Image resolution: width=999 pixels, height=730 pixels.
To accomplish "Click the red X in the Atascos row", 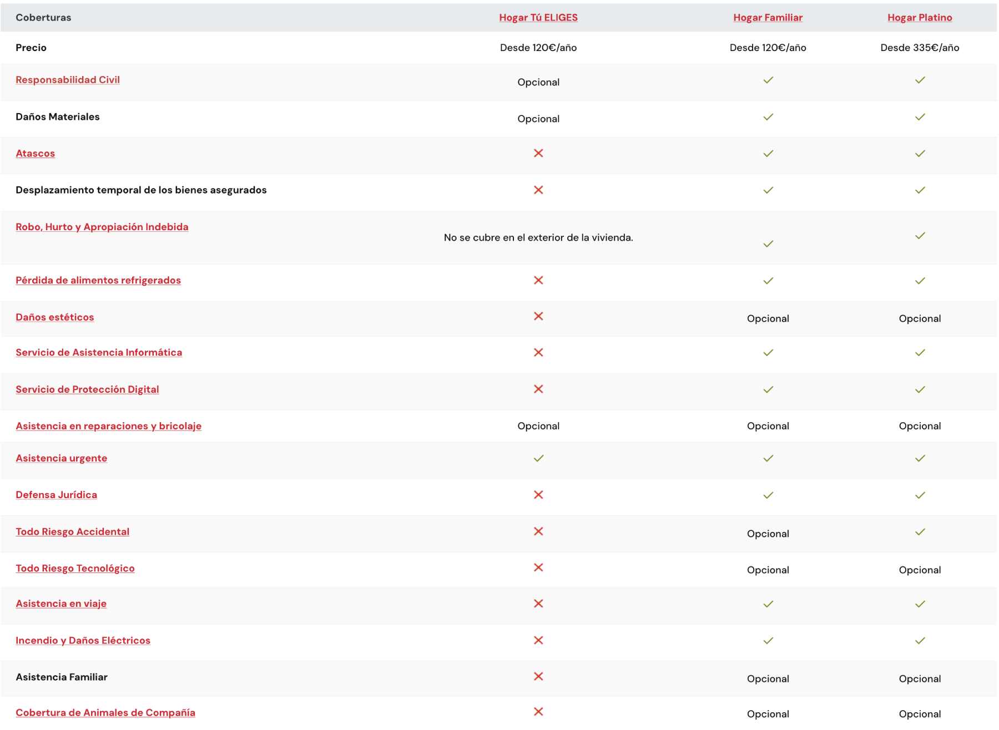I will [538, 153].
